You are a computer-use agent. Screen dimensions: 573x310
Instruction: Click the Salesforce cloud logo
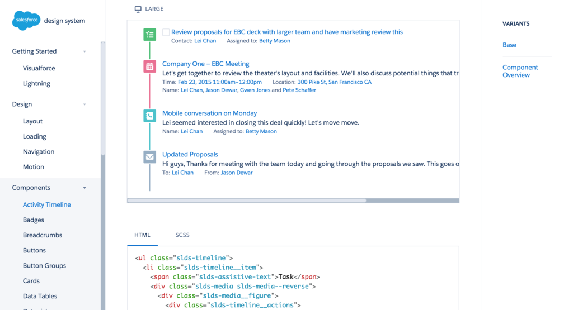click(x=26, y=21)
